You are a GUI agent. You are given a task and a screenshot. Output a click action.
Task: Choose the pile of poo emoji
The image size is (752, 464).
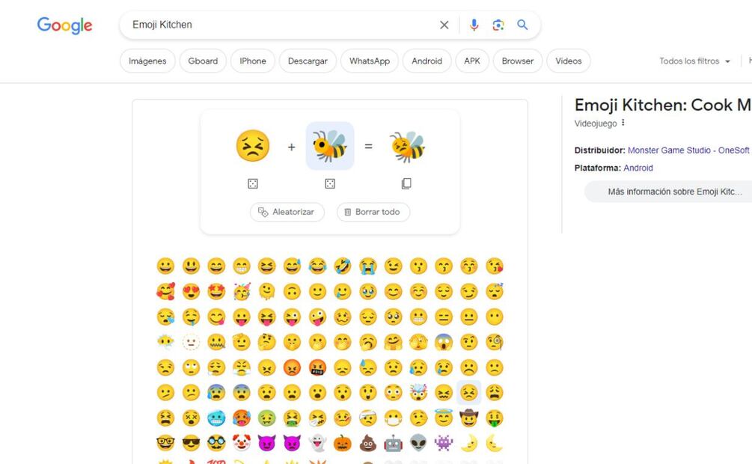pyautogui.click(x=367, y=443)
